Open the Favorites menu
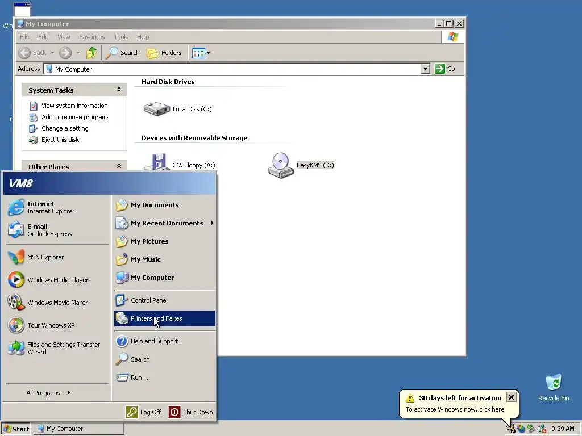Screen dimensions: 582x436 click(92, 37)
